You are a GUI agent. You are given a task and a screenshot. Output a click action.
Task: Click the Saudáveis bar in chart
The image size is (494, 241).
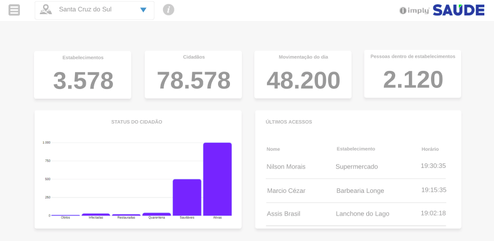coord(187,197)
